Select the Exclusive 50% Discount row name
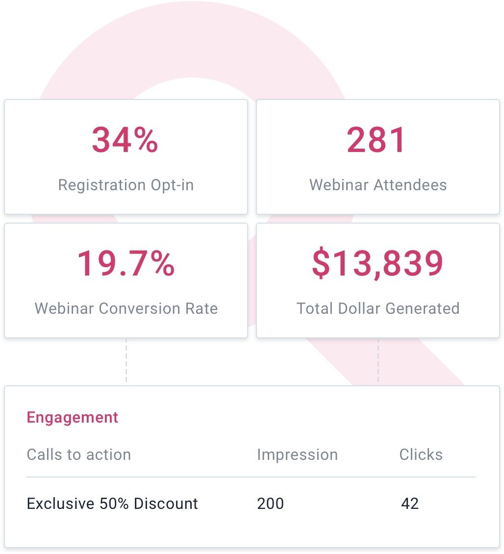Viewport: 504px width, 554px height. (112, 504)
